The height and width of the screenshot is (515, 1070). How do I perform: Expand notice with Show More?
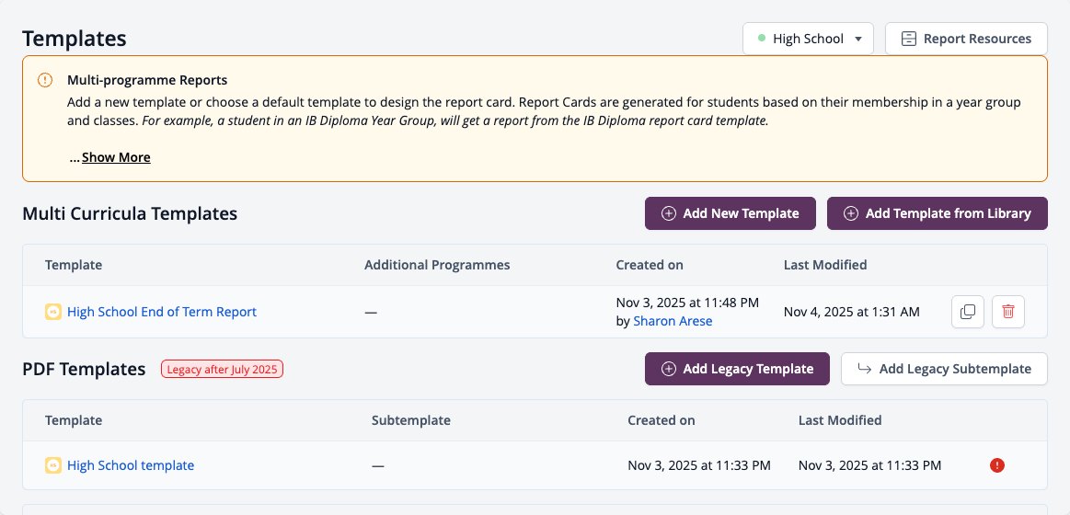tap(116, 157)
